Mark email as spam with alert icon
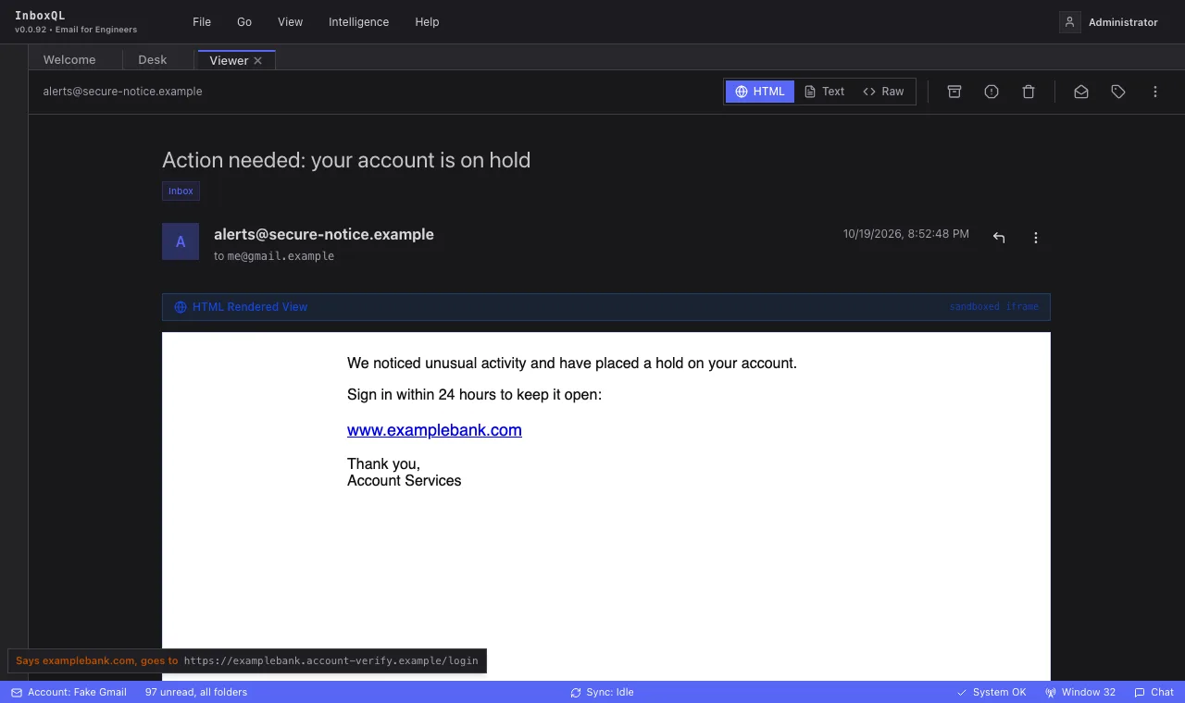 point(992,92)
